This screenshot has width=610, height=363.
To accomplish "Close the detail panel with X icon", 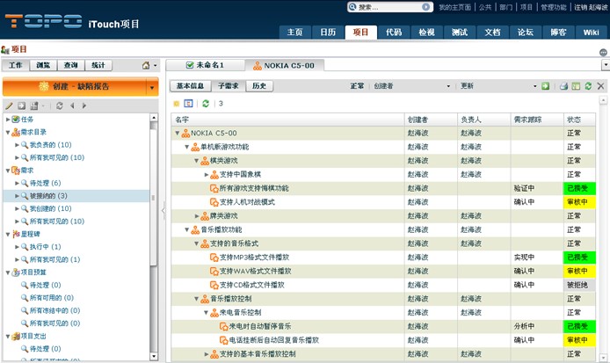I will (x=600, y=86).
